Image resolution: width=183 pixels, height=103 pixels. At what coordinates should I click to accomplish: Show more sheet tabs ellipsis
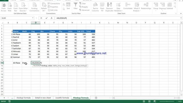tap(12, 98)
